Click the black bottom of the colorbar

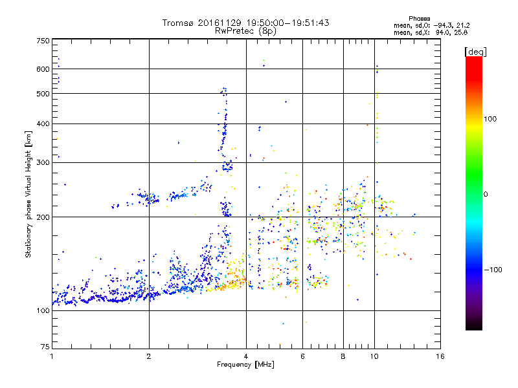(474, 325)
